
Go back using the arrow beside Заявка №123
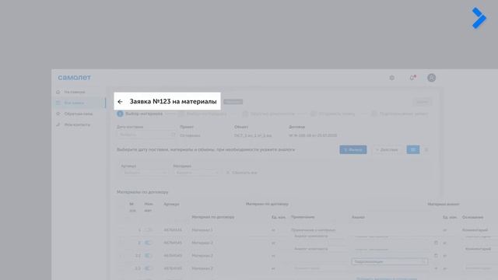(120, 102)
